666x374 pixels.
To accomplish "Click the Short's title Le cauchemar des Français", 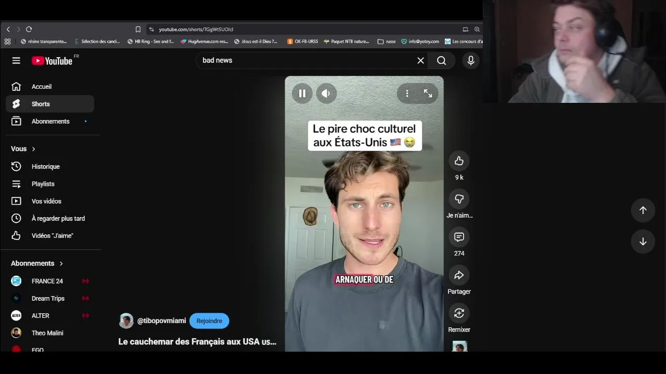I will pyautogui.click(x=197, y=342).
